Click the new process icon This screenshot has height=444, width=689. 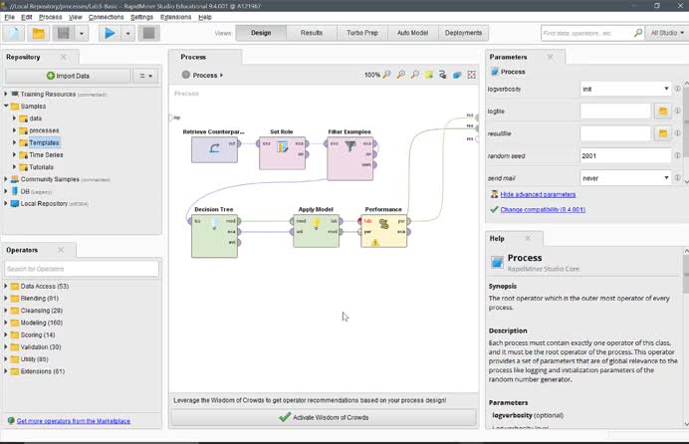pyautogui.click(x=14, y=33)
